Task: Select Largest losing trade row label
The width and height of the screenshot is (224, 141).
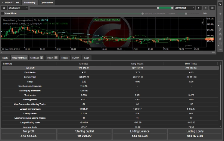Action: (x=30, y=122)
